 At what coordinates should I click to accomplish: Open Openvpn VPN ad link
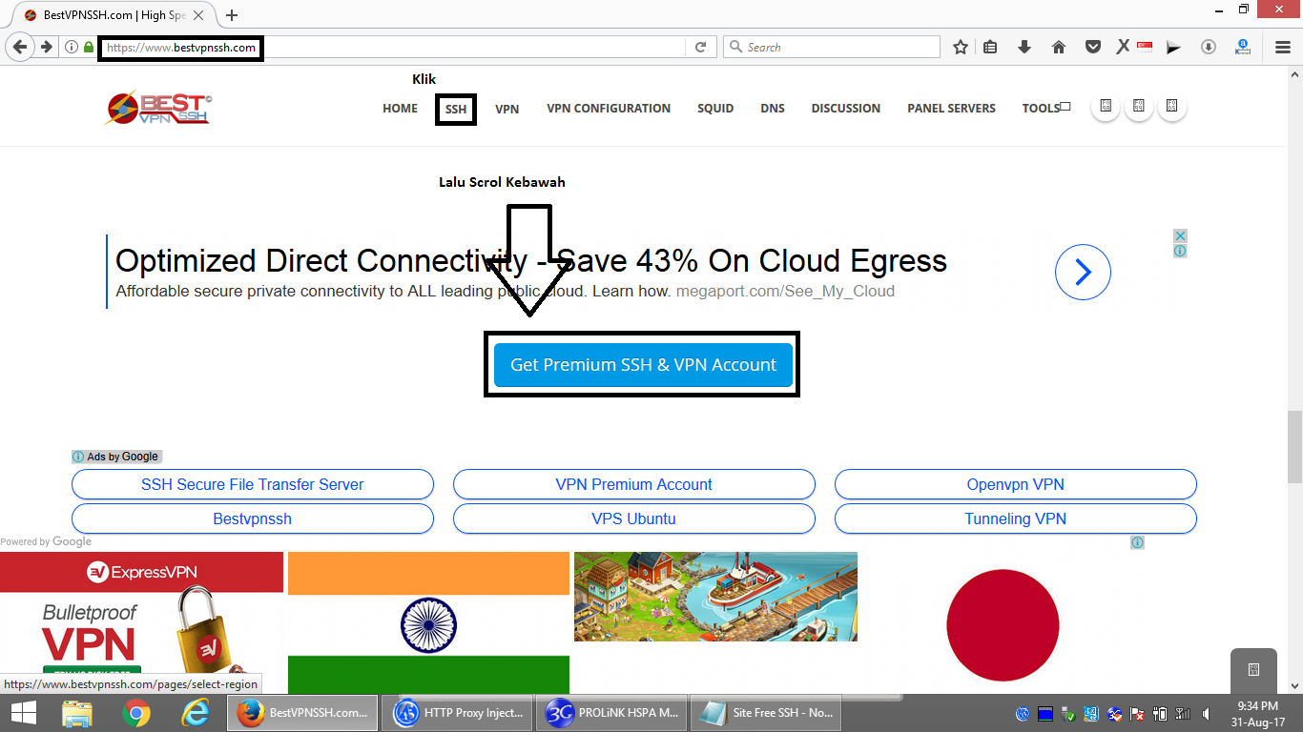pos(1016,484)
